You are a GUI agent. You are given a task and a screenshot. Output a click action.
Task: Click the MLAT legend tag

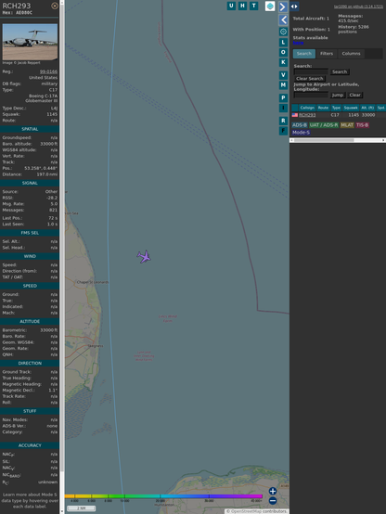[x=347, y=125]
